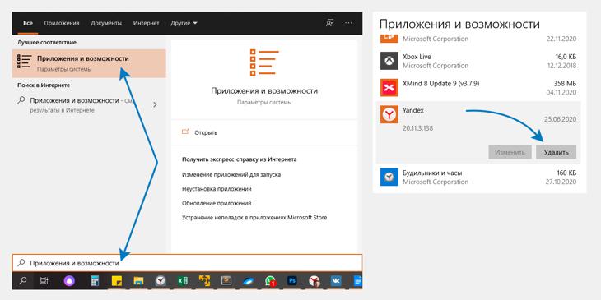
Task: Click the Удалить button for Yandex
Action: pos(556,152)
